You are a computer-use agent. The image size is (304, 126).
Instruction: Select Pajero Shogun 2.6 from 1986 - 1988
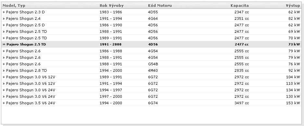coord(151,51)
